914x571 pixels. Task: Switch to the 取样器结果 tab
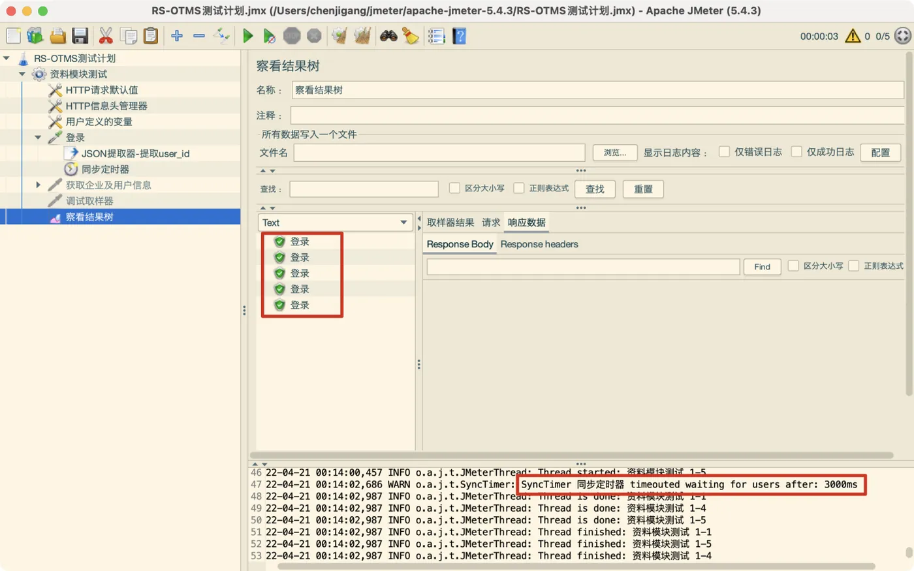coord(450,223)
